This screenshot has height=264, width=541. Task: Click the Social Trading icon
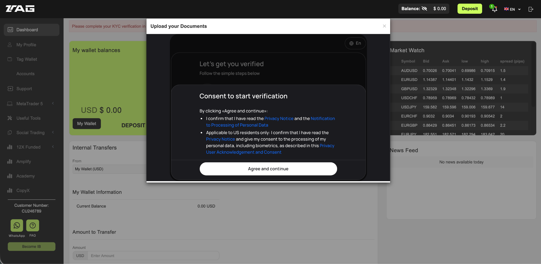pos(10,132)
